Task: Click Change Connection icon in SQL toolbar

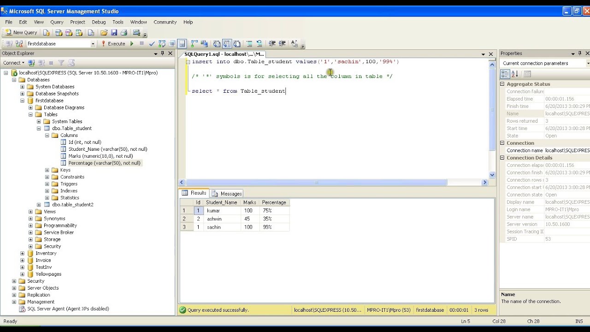Action: (x=19, y=44)
